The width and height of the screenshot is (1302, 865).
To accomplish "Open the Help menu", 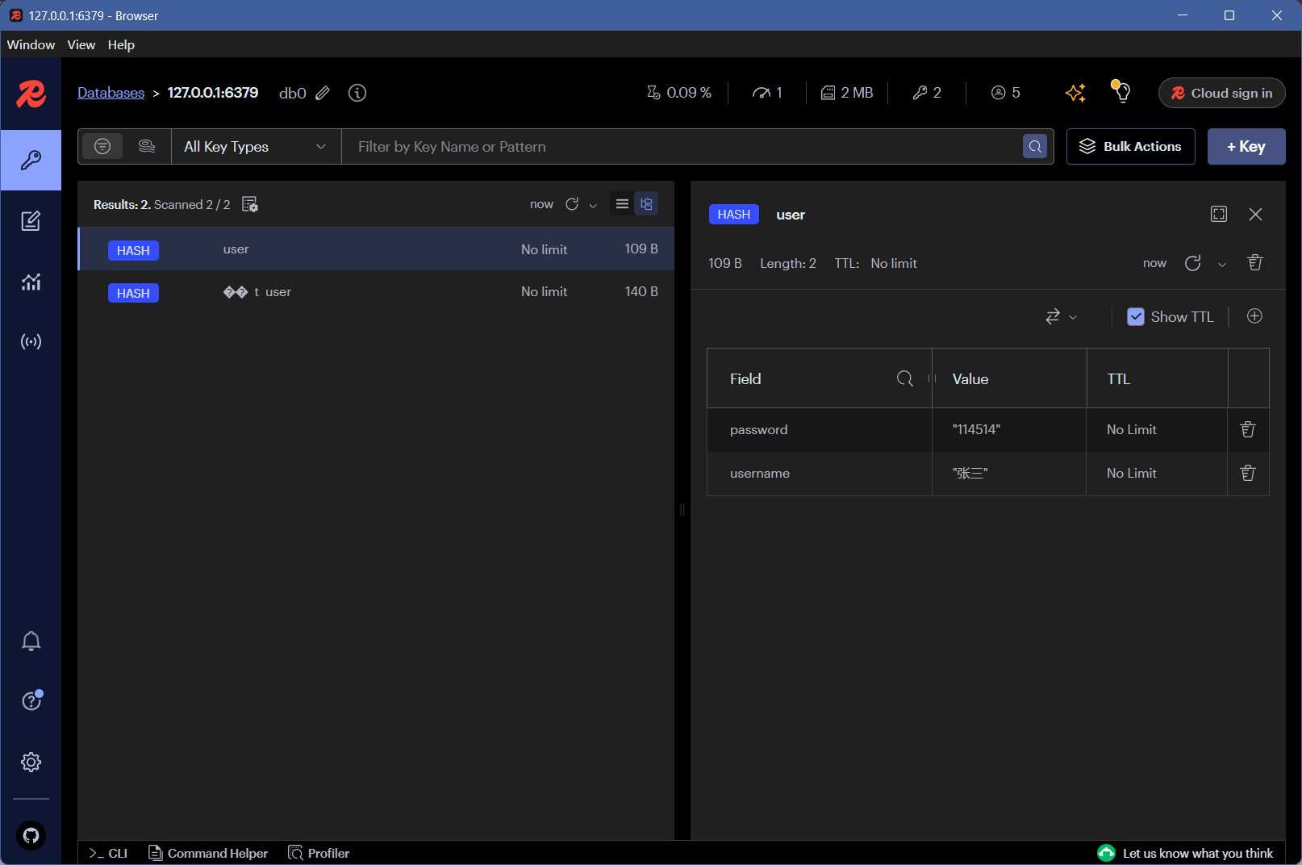I will click(x=121, y=44).
